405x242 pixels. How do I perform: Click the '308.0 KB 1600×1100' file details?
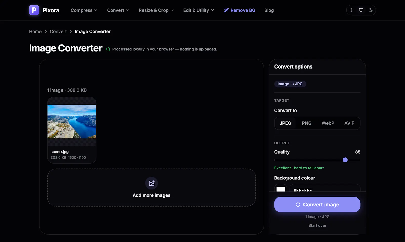click(68, 157)
